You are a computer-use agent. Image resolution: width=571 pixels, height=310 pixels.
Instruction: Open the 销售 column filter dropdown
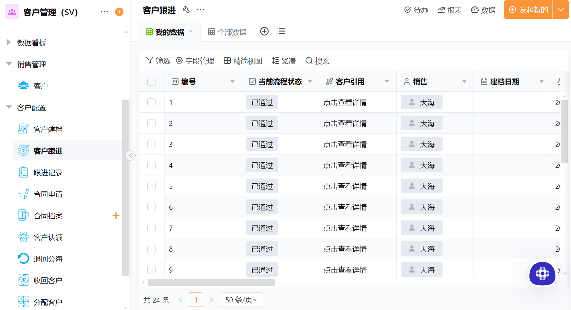[465, 81]
